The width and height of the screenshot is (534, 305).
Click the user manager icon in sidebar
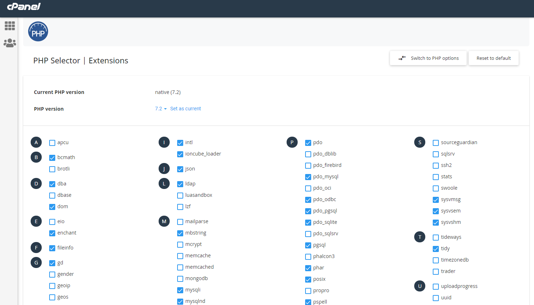pos(10,43)
